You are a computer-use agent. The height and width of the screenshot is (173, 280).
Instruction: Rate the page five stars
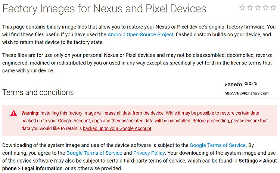tap(273, 7)
